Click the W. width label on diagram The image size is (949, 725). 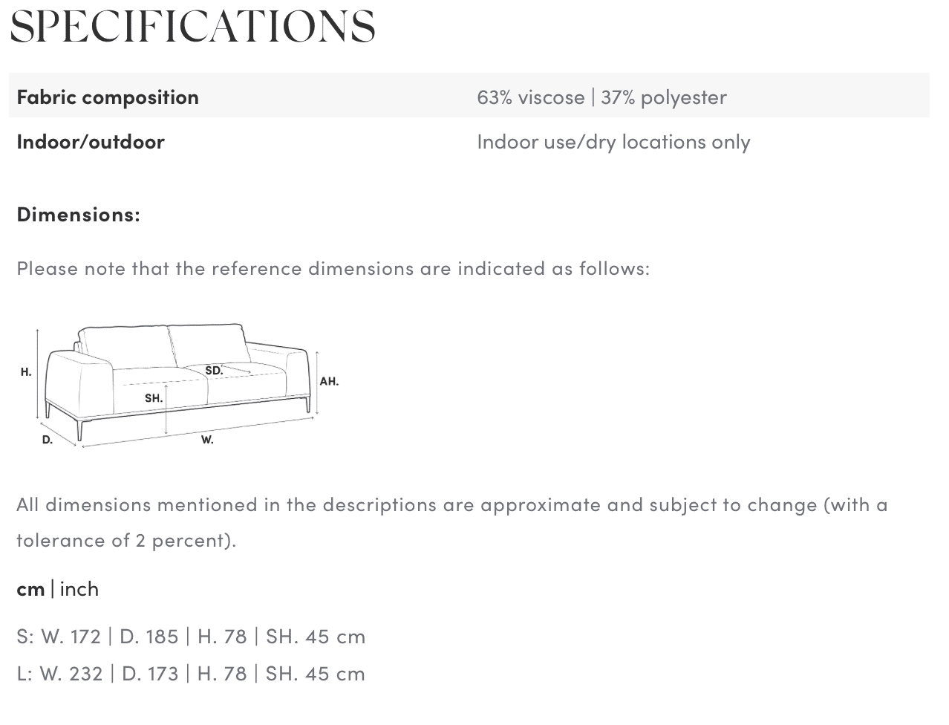point(207,440)
